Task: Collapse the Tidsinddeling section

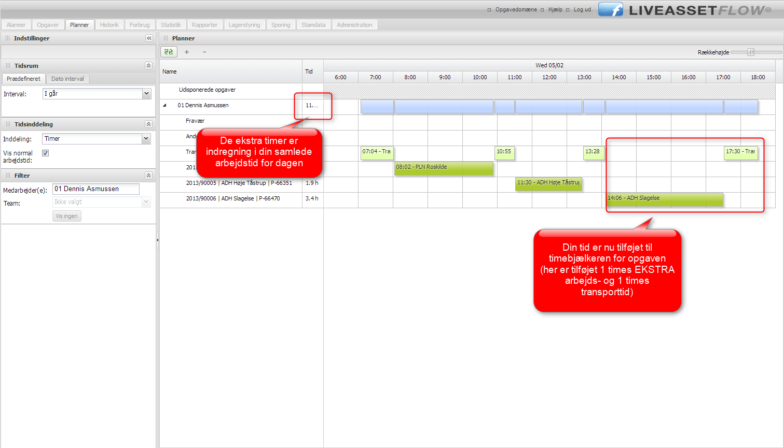Action: pyautogui.click(x=148, y=124)
